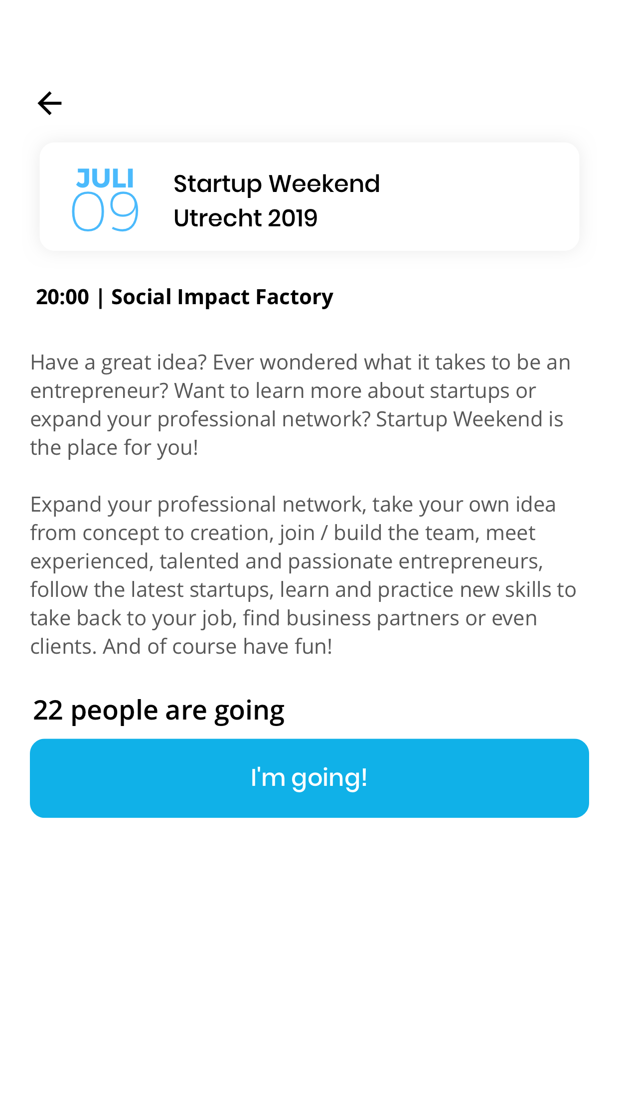Viewport: 619px width, 1101px height.
Task: Click "experienced, talented and passionate entrepreneurs" text
Action: pos(286,561)
